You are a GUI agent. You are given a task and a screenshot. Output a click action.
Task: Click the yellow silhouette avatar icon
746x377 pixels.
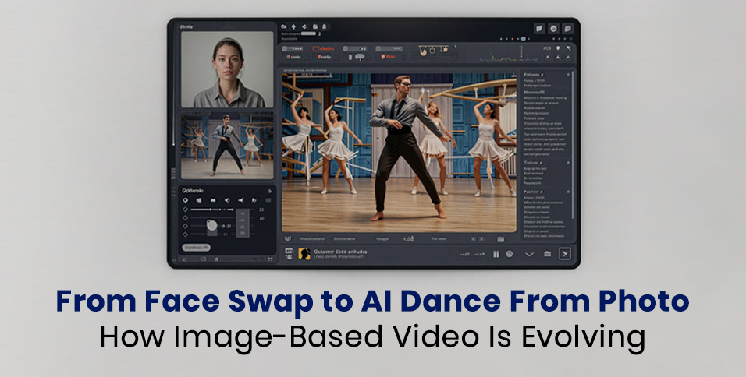point(304,254)
